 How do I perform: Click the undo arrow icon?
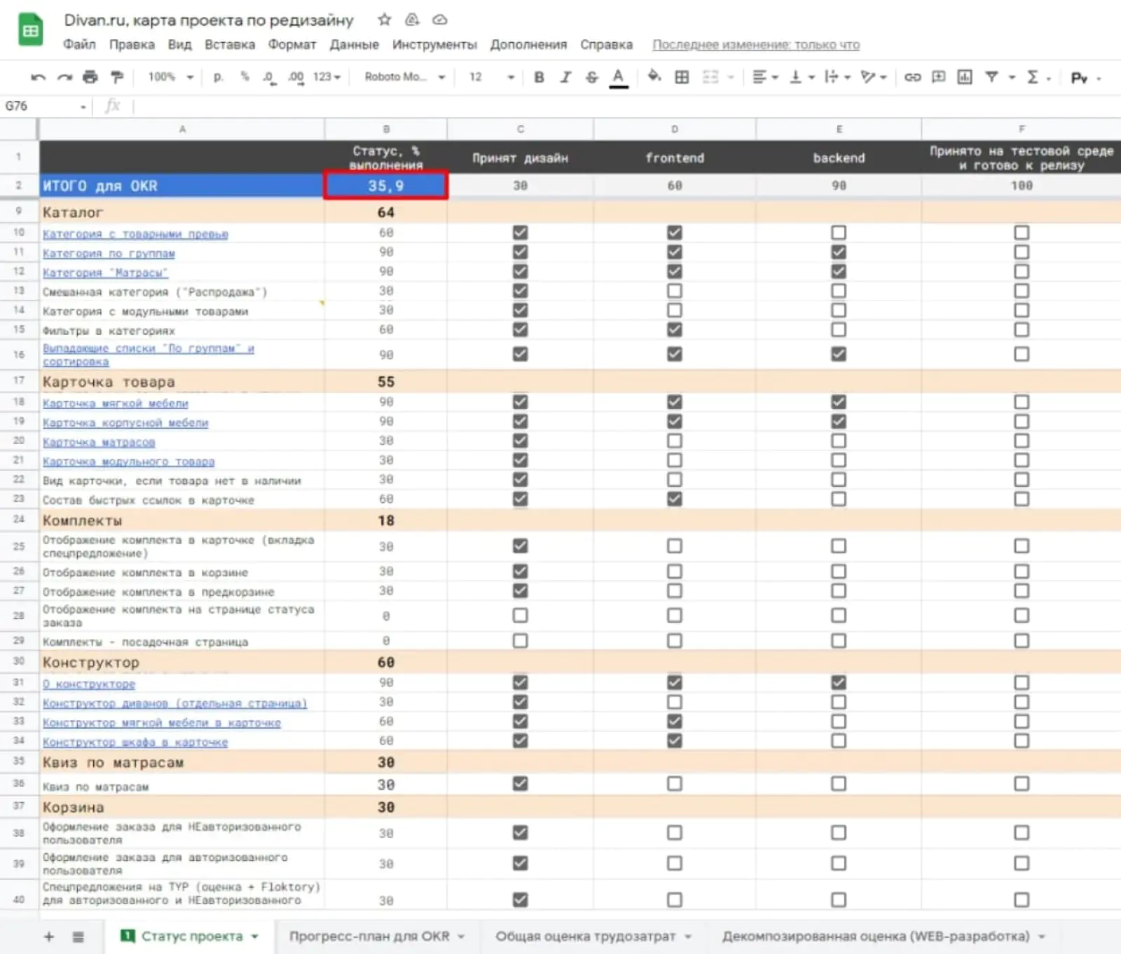pos(39,77)
